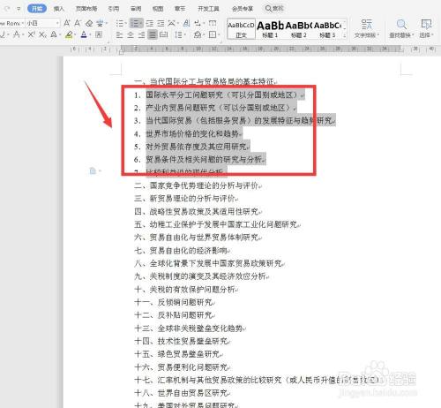Screen dimensions: 441x408
Task: Apply the blue font color
Action: pyautogui.click(x=84, y=34)
